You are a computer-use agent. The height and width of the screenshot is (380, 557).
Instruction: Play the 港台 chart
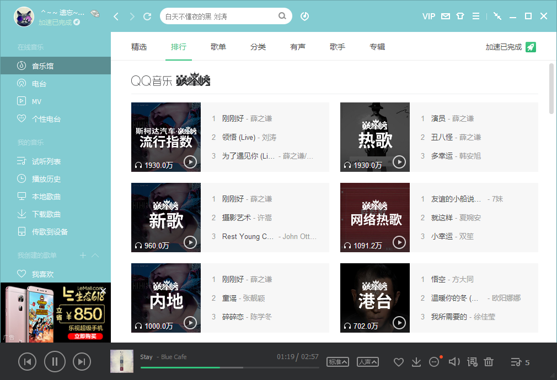point(399,323)
